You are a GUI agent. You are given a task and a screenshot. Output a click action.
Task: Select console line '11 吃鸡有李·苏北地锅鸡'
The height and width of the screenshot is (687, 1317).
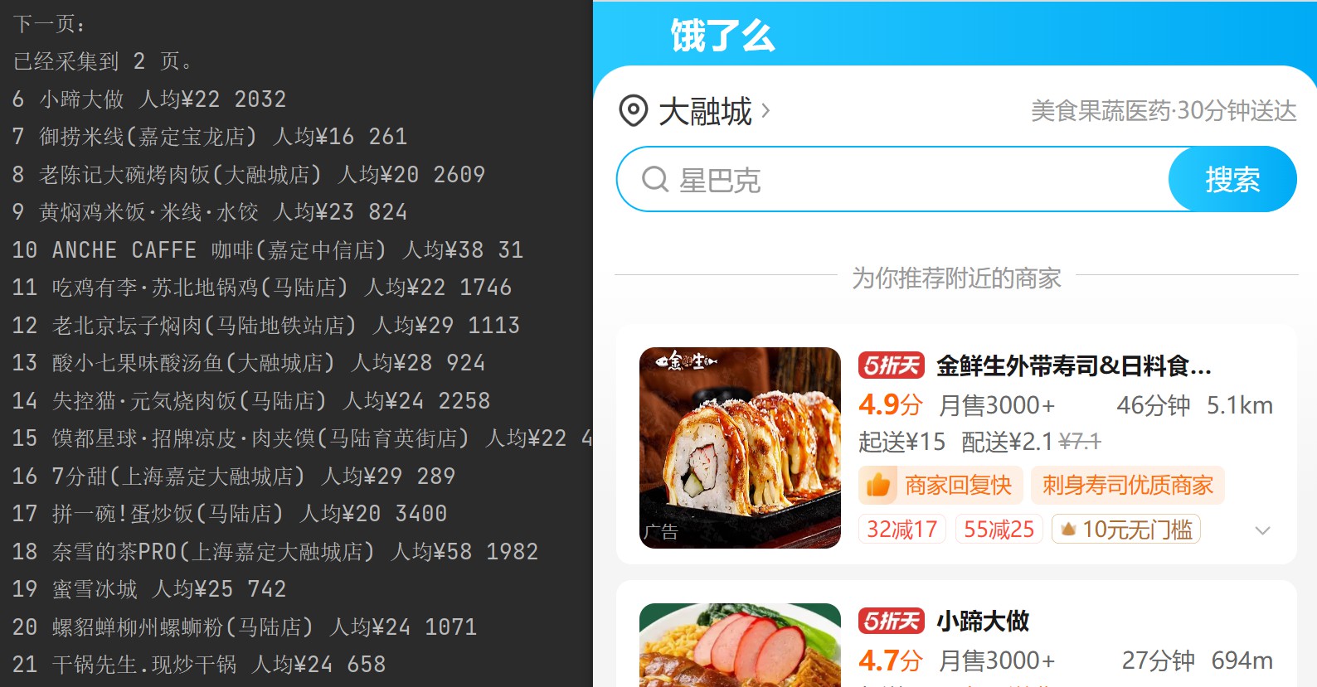pos(262,288)
